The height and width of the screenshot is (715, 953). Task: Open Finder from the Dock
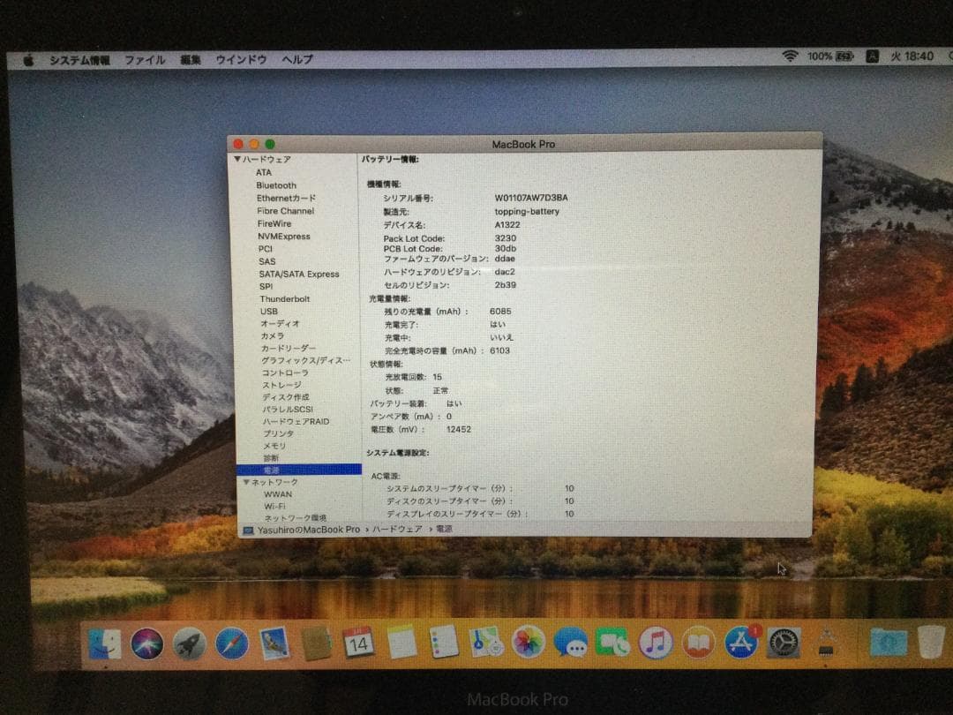coord(104,644)
